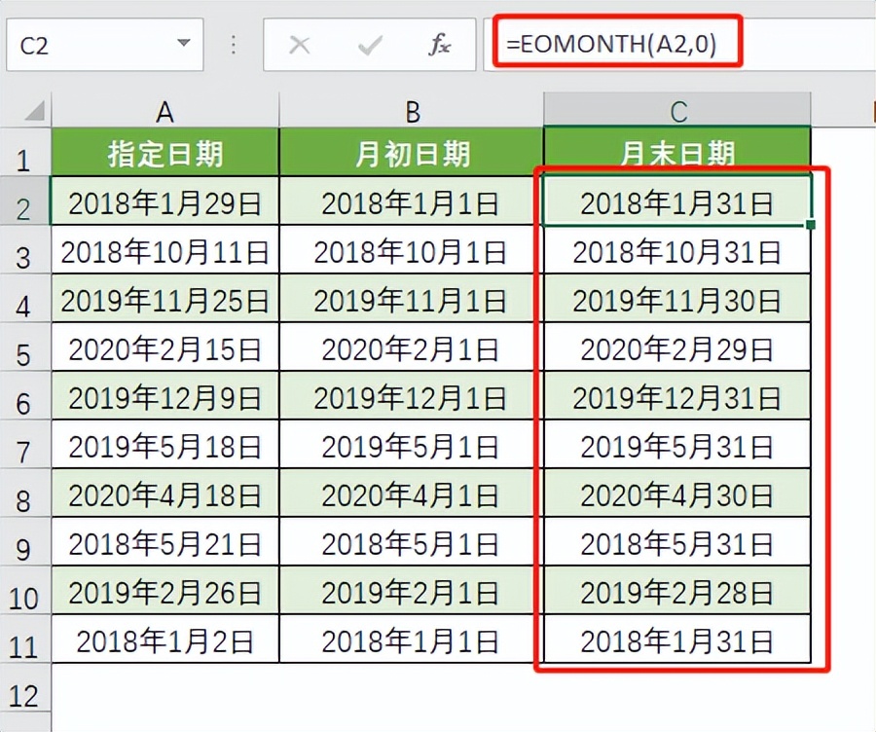Click cell 2020年2月1日

click(411, 348)
